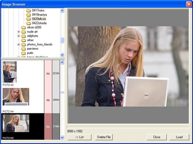Expand the nude art folder
This screenshot has height=144, width=193.
[19, 32]
